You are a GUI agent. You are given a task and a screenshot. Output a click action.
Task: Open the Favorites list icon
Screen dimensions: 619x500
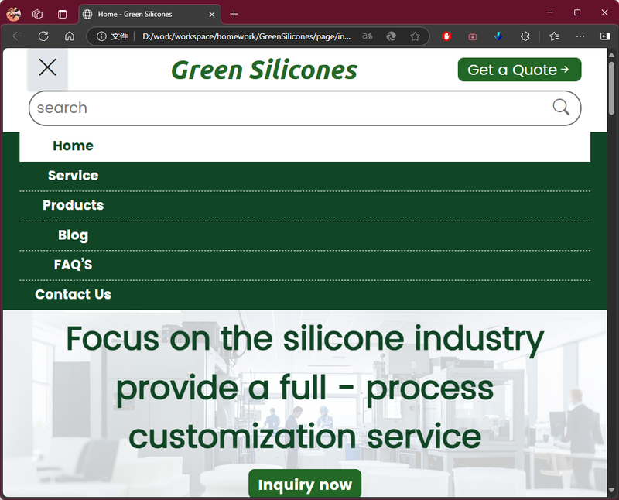click(x=554, y=36)
